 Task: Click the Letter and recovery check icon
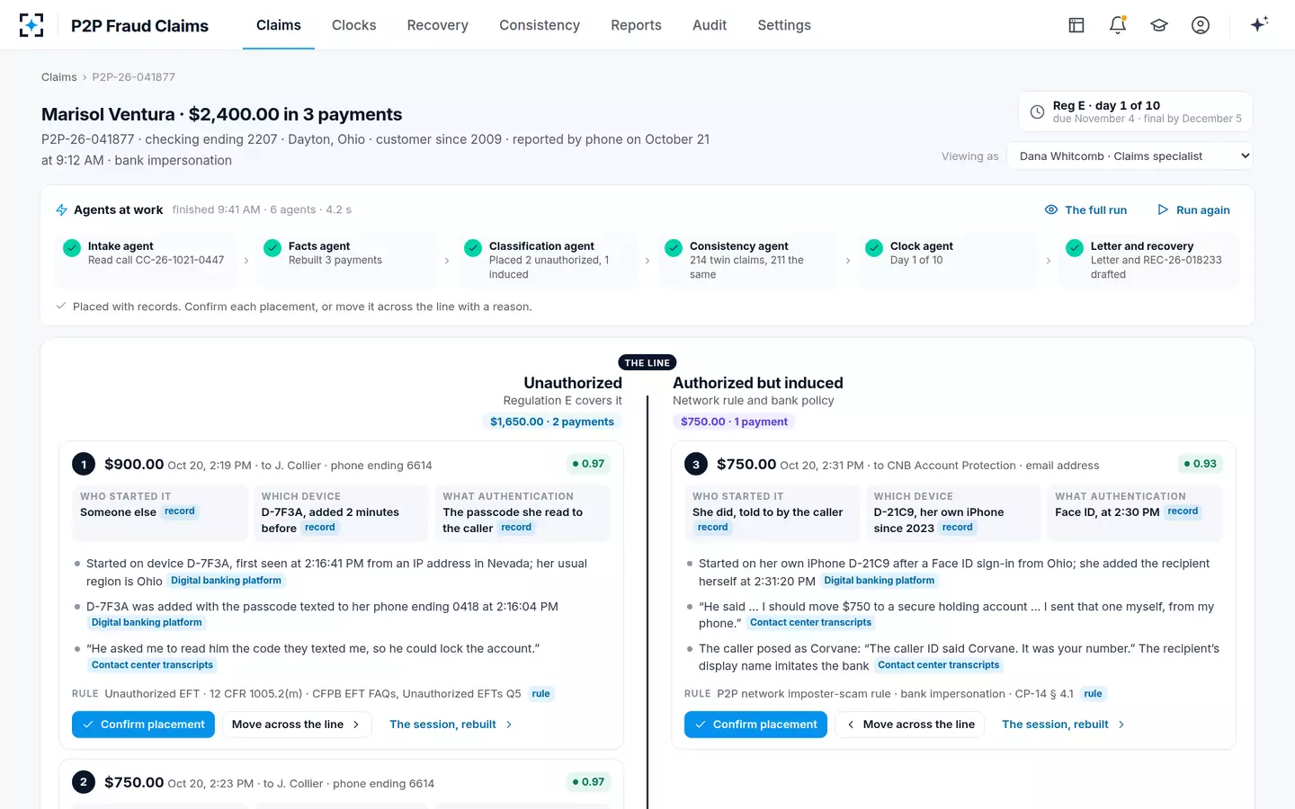[x=1075, y=248]
